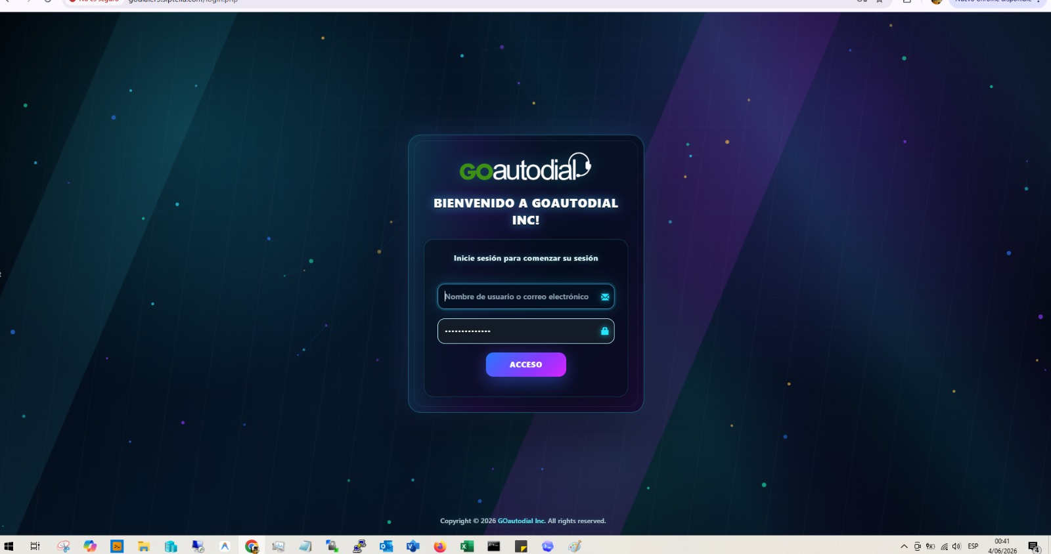Switch the ESP keyboard language indicator
The width and height of the screenshot is (1051, 554).
pyautogui.click(x=973, y=546)
